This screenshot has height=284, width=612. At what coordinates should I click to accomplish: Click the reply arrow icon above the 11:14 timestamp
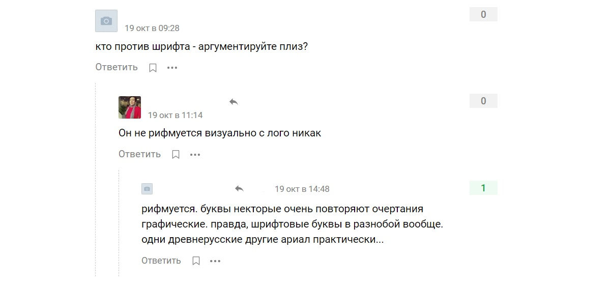[234, 102]
